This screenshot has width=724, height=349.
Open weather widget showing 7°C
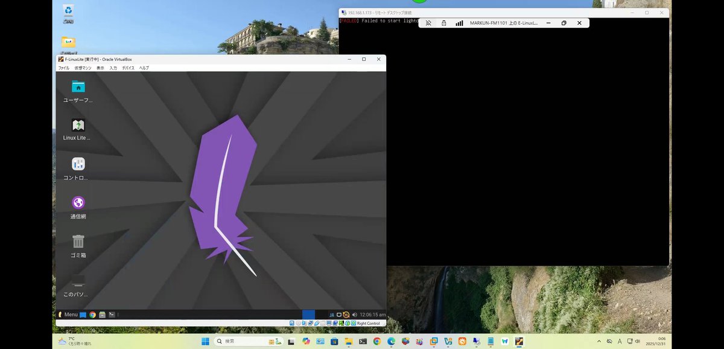point(75,341)
